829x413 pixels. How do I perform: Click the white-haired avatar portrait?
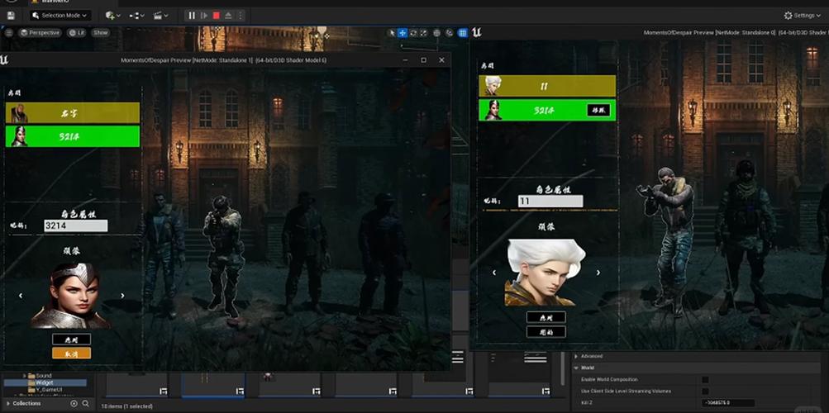(546, 273)
